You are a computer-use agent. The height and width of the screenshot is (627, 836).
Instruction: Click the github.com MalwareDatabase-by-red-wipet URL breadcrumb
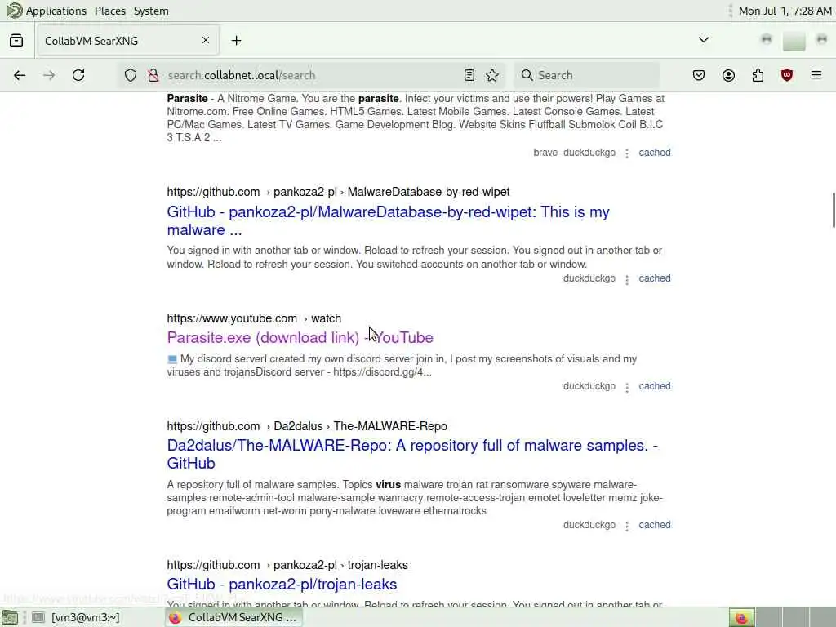338,192
